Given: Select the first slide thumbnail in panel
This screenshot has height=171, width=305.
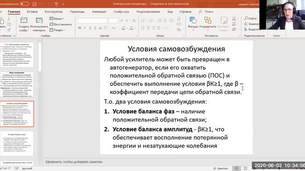Looking at the screenshot, I should 17,55.
